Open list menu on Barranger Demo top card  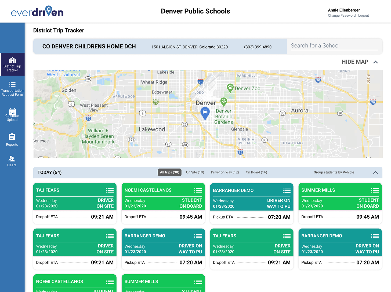click(x=287, y=191)
